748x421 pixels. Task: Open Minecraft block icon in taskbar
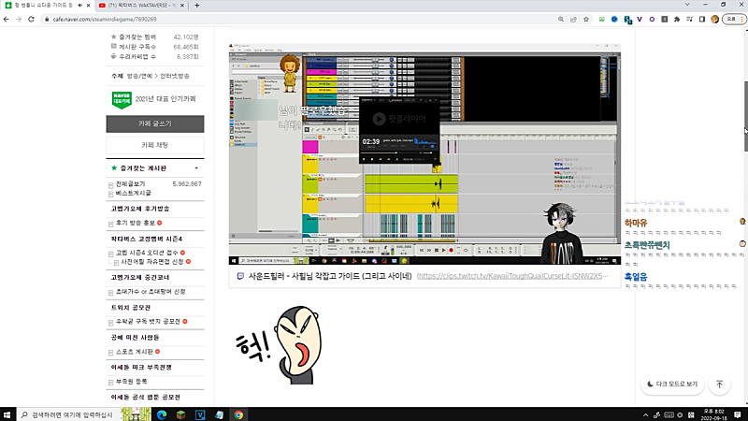pyautogui.click(x=180, y=414)
